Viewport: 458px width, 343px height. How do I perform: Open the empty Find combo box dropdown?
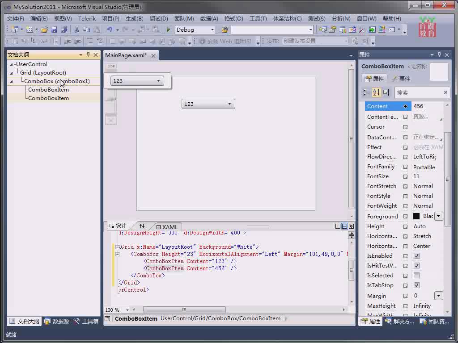[310, 30]
